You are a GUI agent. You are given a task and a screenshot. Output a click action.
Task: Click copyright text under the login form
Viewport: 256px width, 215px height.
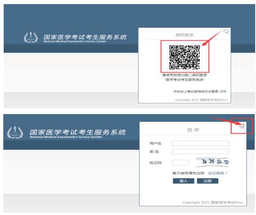tap(212, 203)
